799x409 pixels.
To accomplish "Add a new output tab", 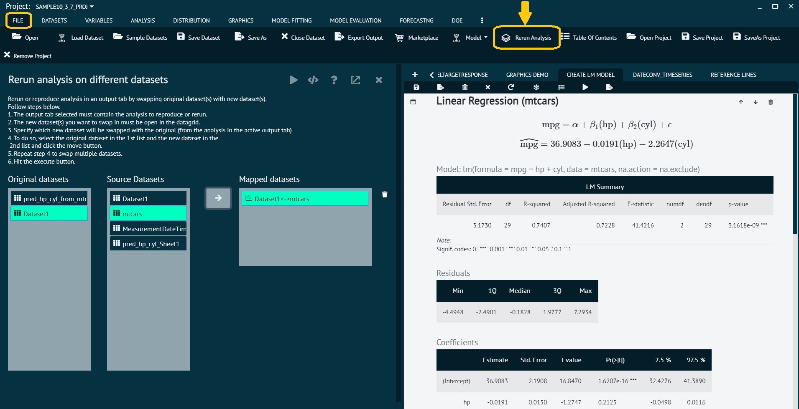I will pos(415,75).
